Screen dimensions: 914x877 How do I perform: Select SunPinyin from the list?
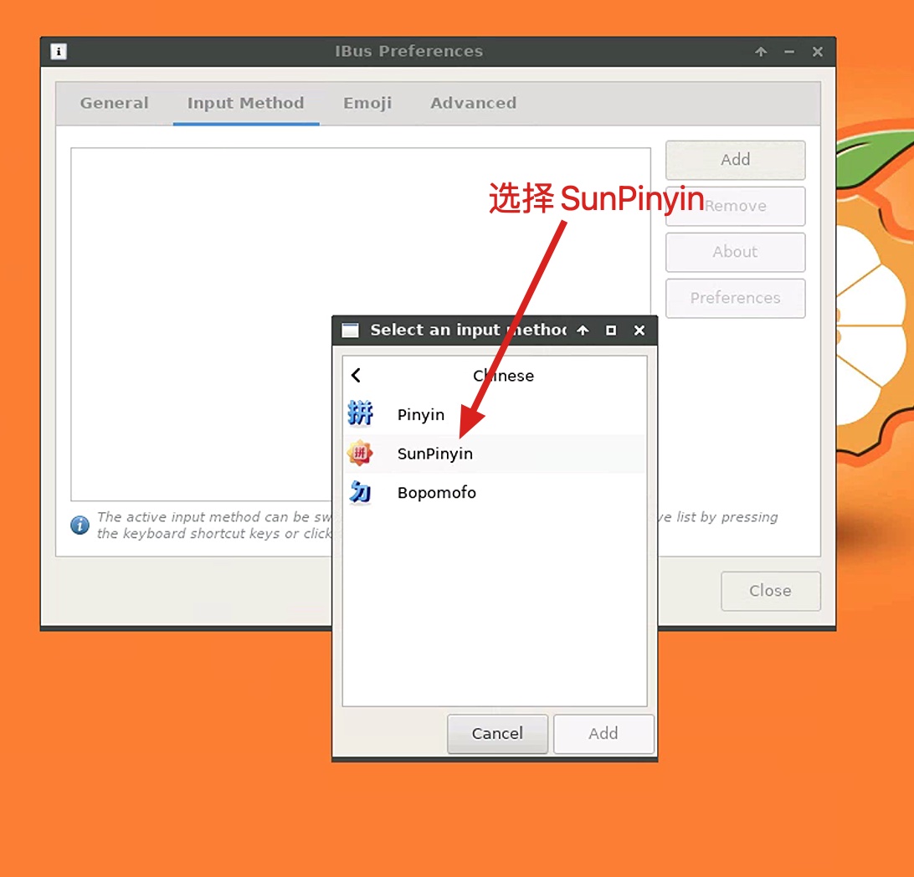point(495,454)
